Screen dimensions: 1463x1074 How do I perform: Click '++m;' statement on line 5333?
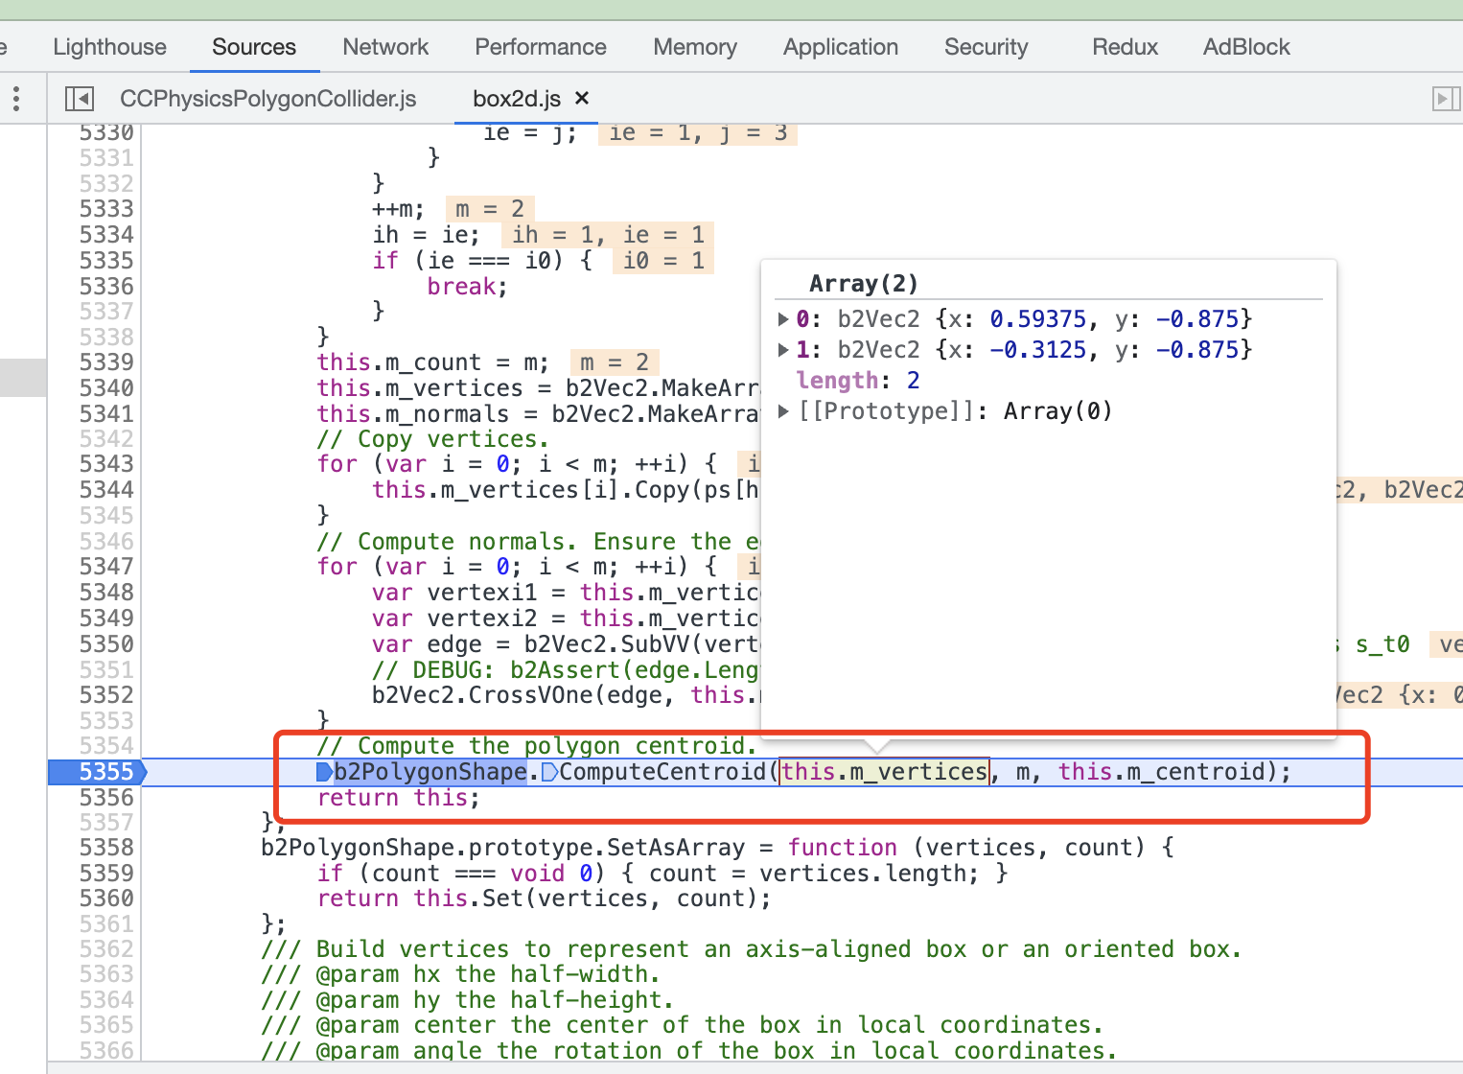click(x=398, y=209)
